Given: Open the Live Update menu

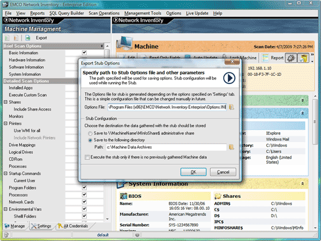Looking at the screenshot, I should point(197,13).
